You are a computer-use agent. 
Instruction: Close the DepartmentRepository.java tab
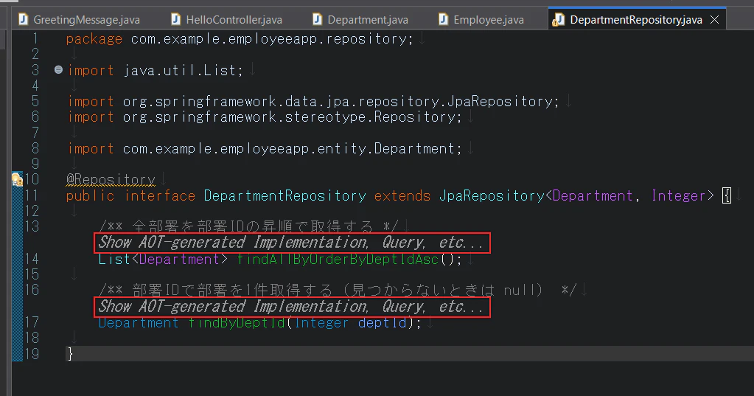715,20
